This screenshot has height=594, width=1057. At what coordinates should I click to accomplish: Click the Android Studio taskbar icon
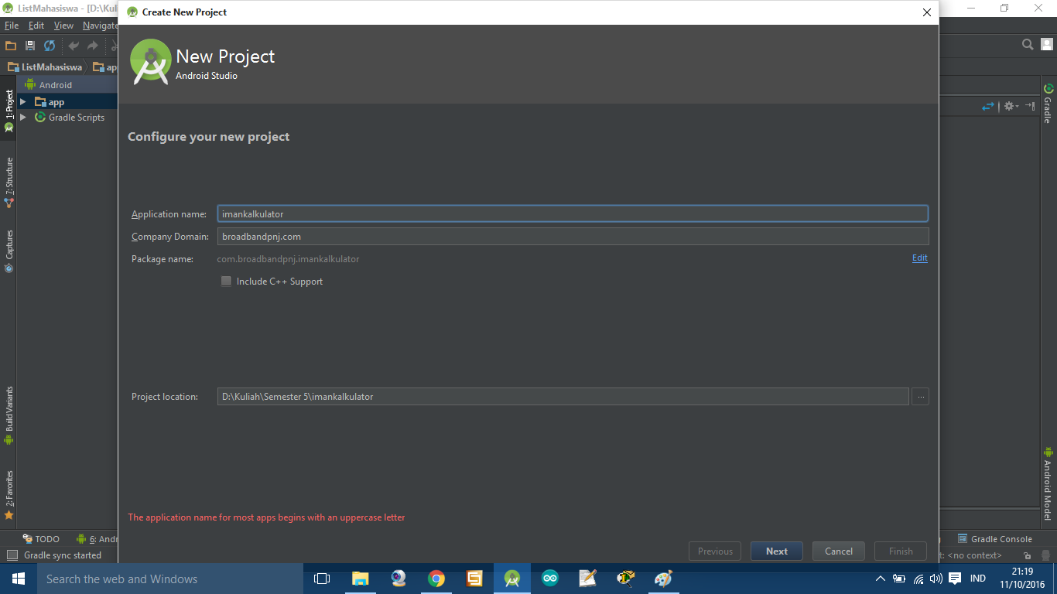pos(511,579)
